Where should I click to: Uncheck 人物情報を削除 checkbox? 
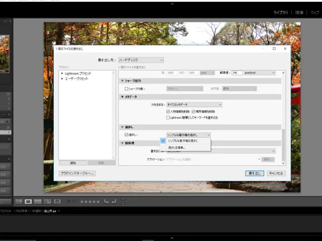pyautogui.click(x=168, y=112)
